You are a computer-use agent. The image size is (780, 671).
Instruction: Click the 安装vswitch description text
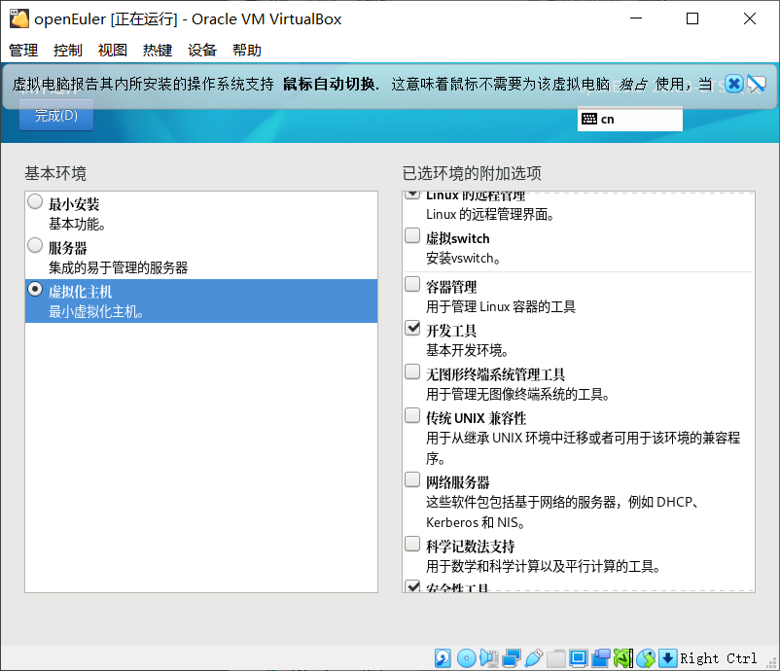pyautogui.click(x=463, y=258)
